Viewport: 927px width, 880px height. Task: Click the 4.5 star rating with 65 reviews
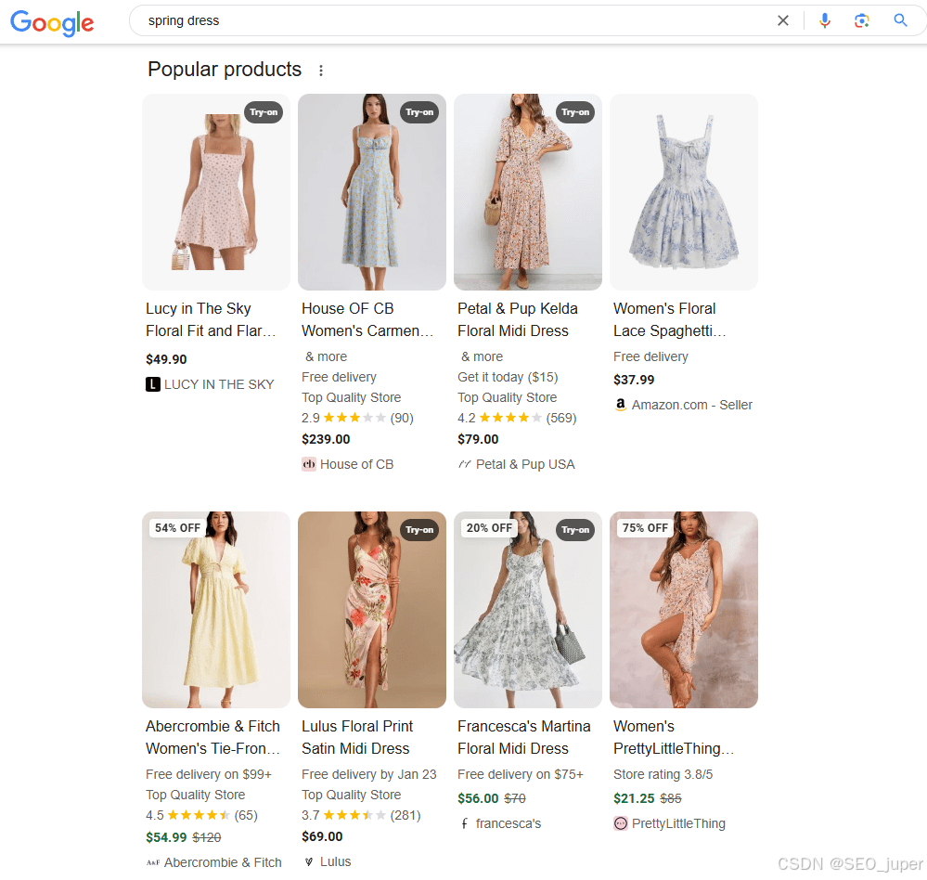pos(201,816)
